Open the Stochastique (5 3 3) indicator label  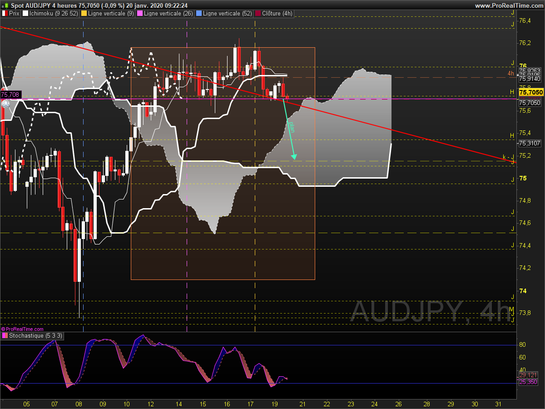click(x=32, y=336)
